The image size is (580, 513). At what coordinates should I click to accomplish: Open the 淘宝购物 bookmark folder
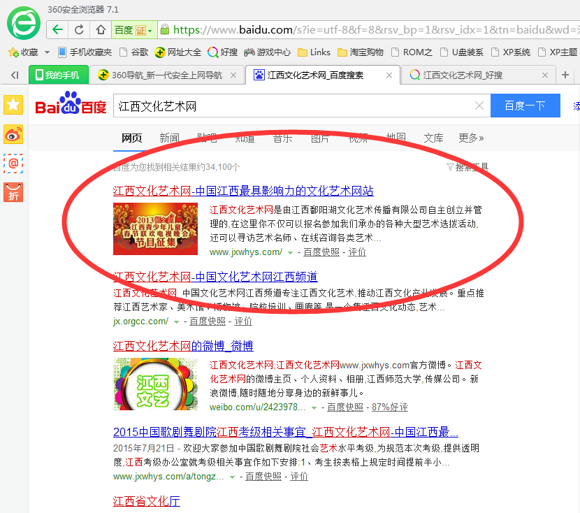point(361,52)
